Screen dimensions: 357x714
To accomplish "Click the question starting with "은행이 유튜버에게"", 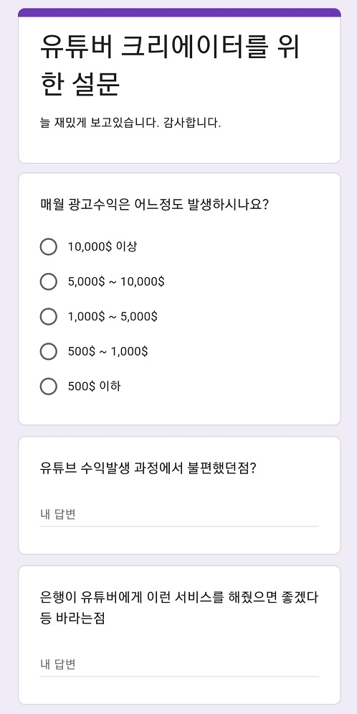I will pyautogui.click(x=179, y=608).
